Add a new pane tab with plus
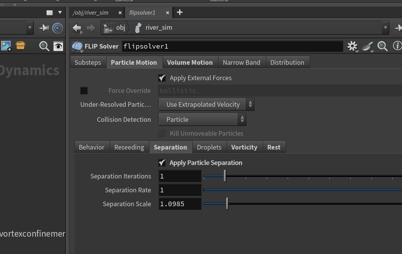This screenshot has height=254, width=402. click(x=180, y=12)
